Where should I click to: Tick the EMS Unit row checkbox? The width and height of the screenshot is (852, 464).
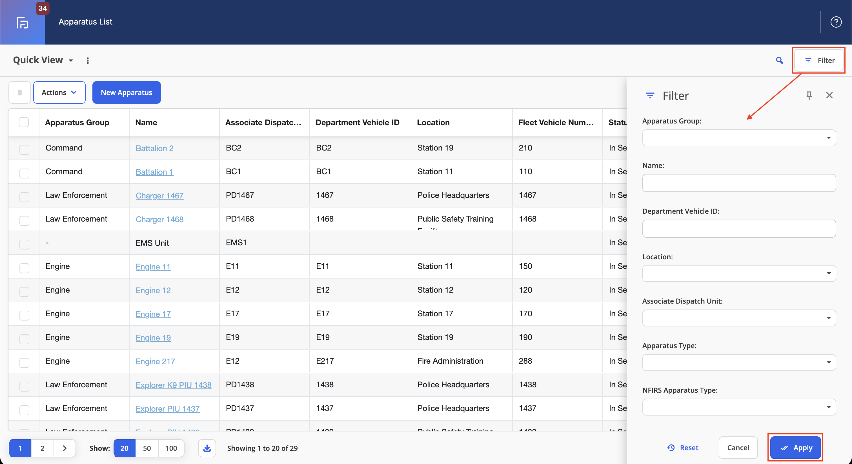coord(24,244)
